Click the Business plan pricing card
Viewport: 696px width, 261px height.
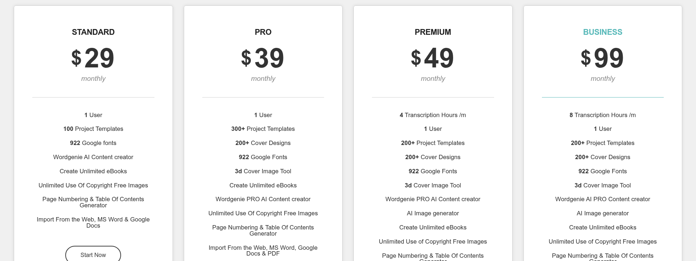click(x=602, y=130)
